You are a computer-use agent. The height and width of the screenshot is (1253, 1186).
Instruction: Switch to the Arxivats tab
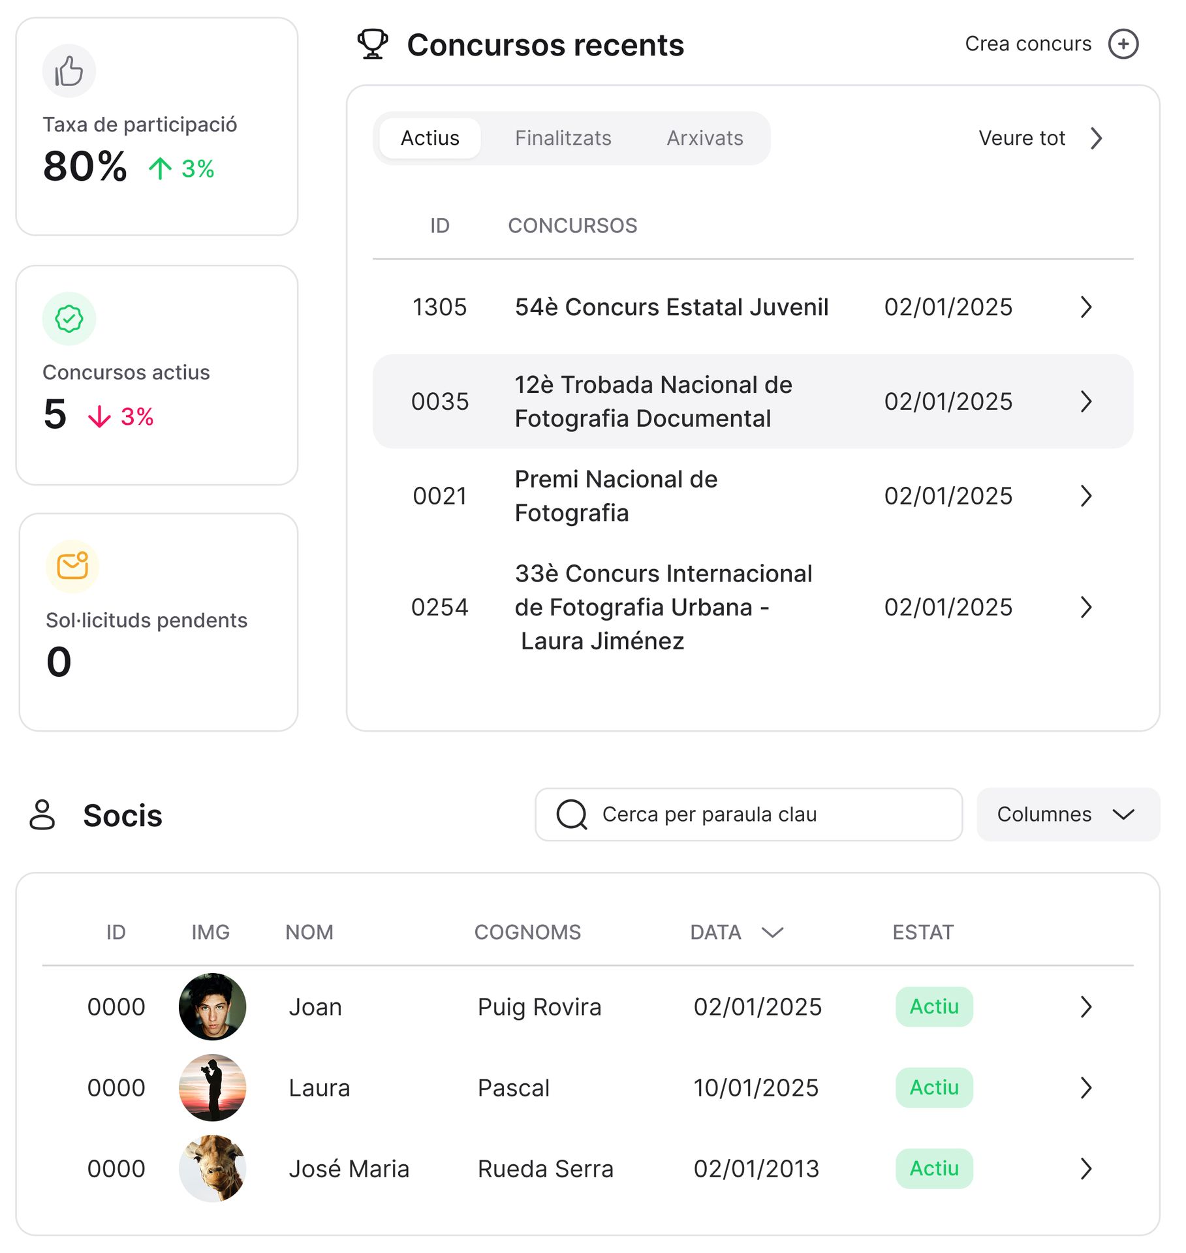pos(704,138)
